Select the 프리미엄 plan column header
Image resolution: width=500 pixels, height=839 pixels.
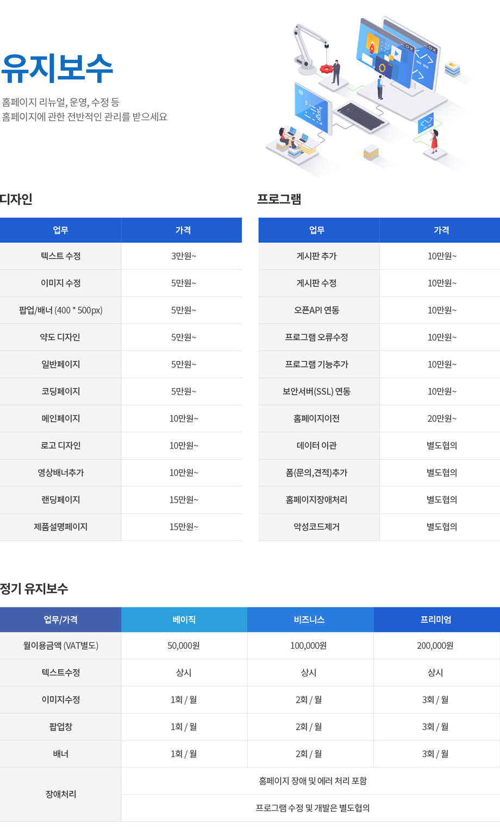click(436, 619)
